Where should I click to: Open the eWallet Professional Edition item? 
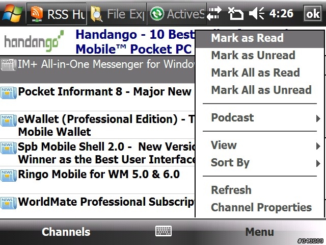[x=97, y=125]
